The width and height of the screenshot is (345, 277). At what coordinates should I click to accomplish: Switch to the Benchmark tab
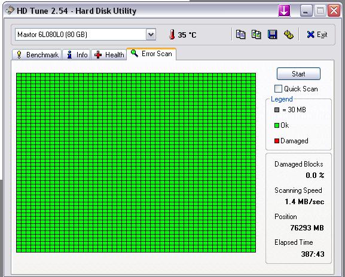tap(36, 54)
